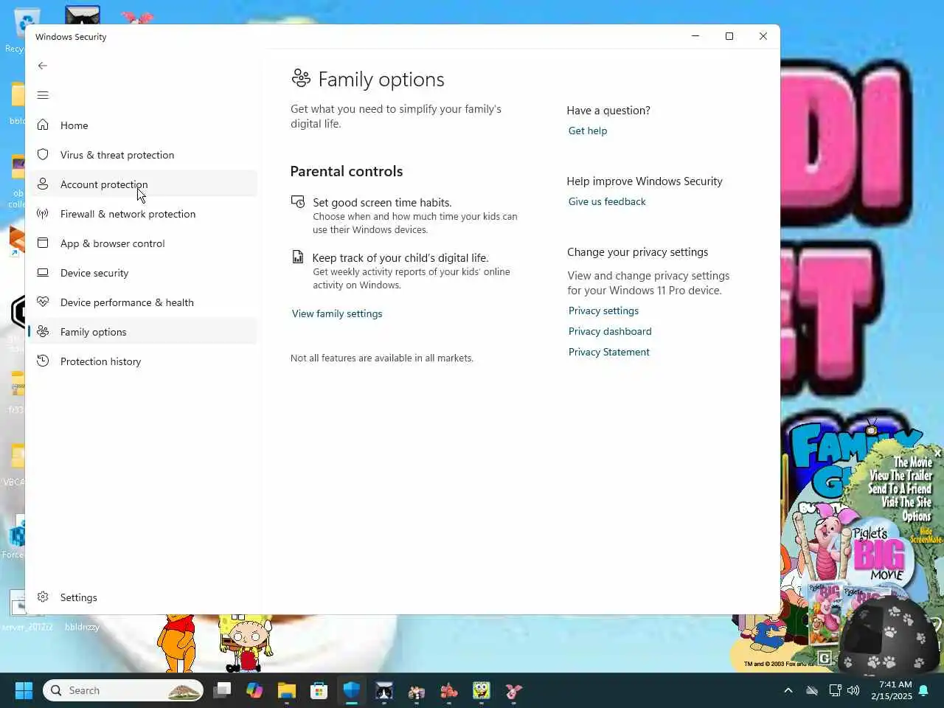Click the shield icon for Virus protection
The width and height of the screenshot is (944, 708).
[43, 154]
